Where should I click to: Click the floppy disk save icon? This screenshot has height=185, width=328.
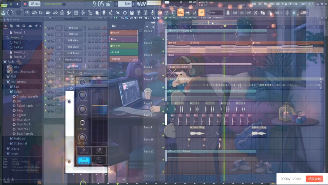point(132,13)
